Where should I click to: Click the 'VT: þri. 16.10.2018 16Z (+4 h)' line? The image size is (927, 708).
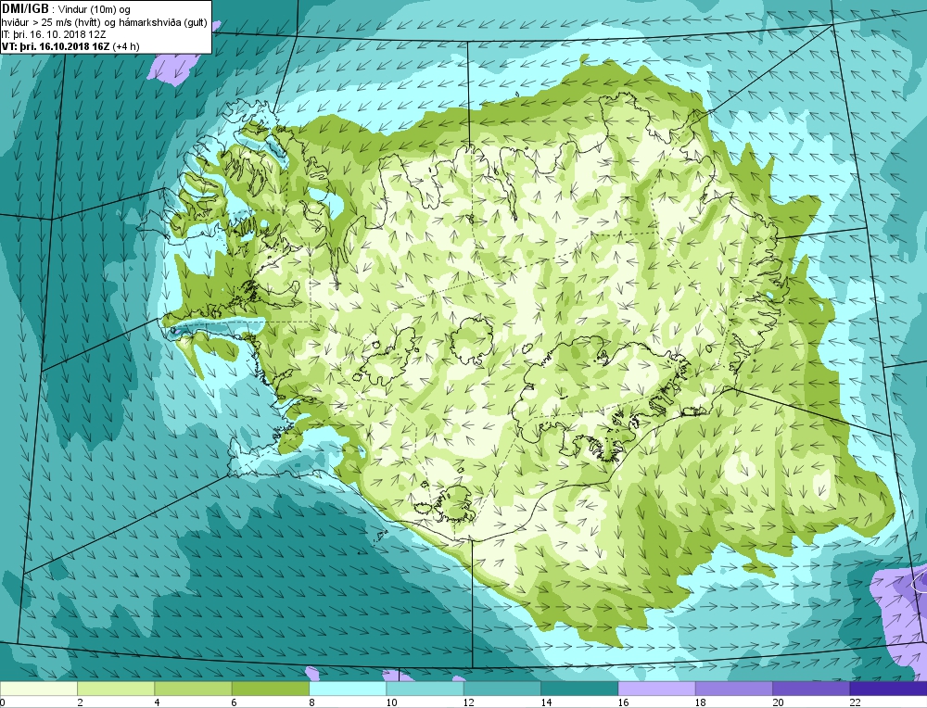click(x=70, y=46)
